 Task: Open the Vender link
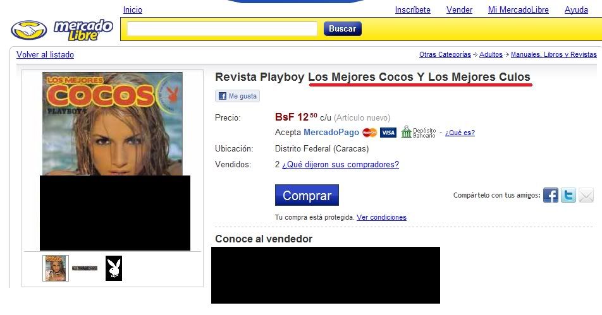[x=459, y=10]
